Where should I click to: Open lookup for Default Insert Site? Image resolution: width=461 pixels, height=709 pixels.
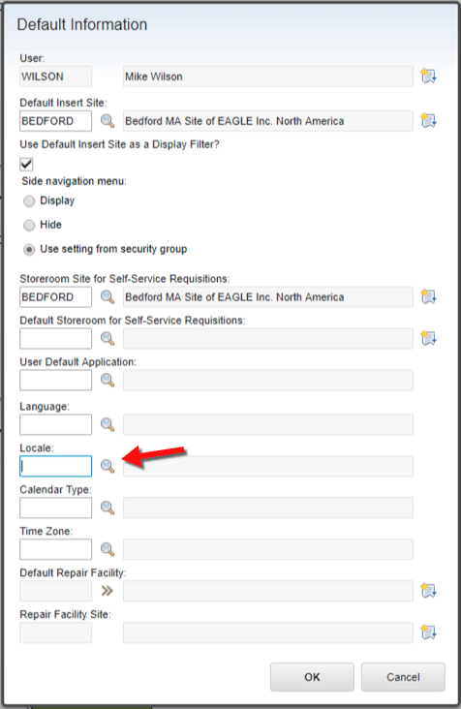(x=108, y=121)
